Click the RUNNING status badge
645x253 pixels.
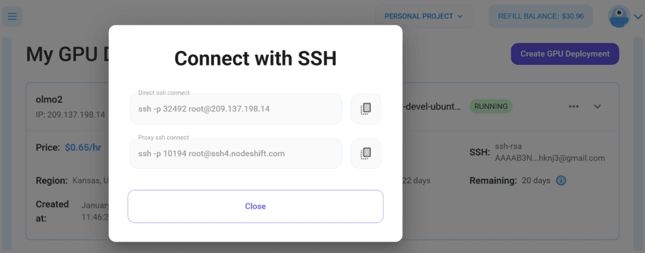[x=491, y=106]
